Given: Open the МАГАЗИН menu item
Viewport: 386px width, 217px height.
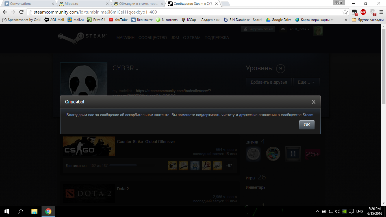Looking at the screenshot, I should click(125, 38).
